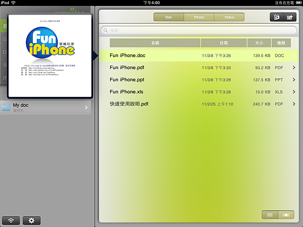Image resolution: width=303 pixels, height=227 pixels.
Task: Click the 11/2/25 上午1:10 date cell
Action: click(x=217, y=104)
